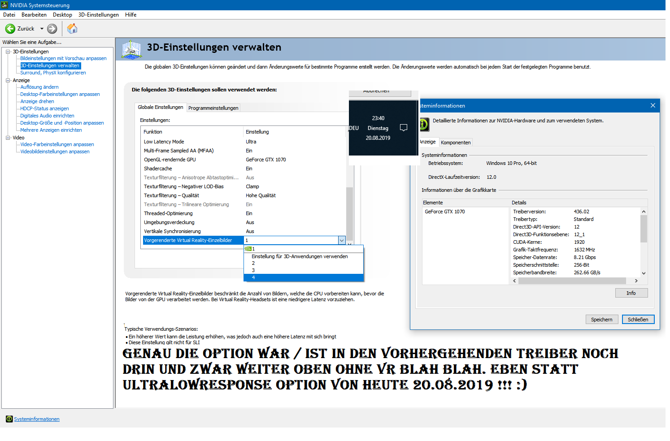Open the Hilfe menu

pyautogui.click(x=131, y=15)
